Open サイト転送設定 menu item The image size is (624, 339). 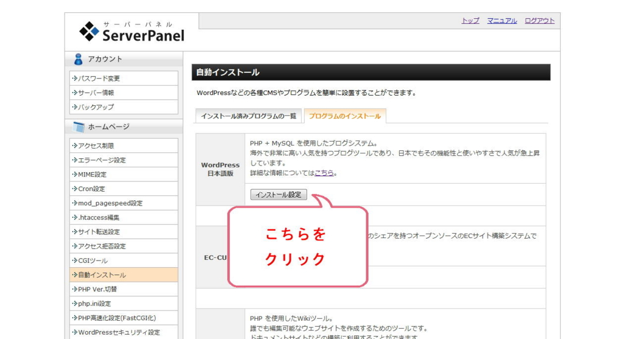(x=124, y=232)
